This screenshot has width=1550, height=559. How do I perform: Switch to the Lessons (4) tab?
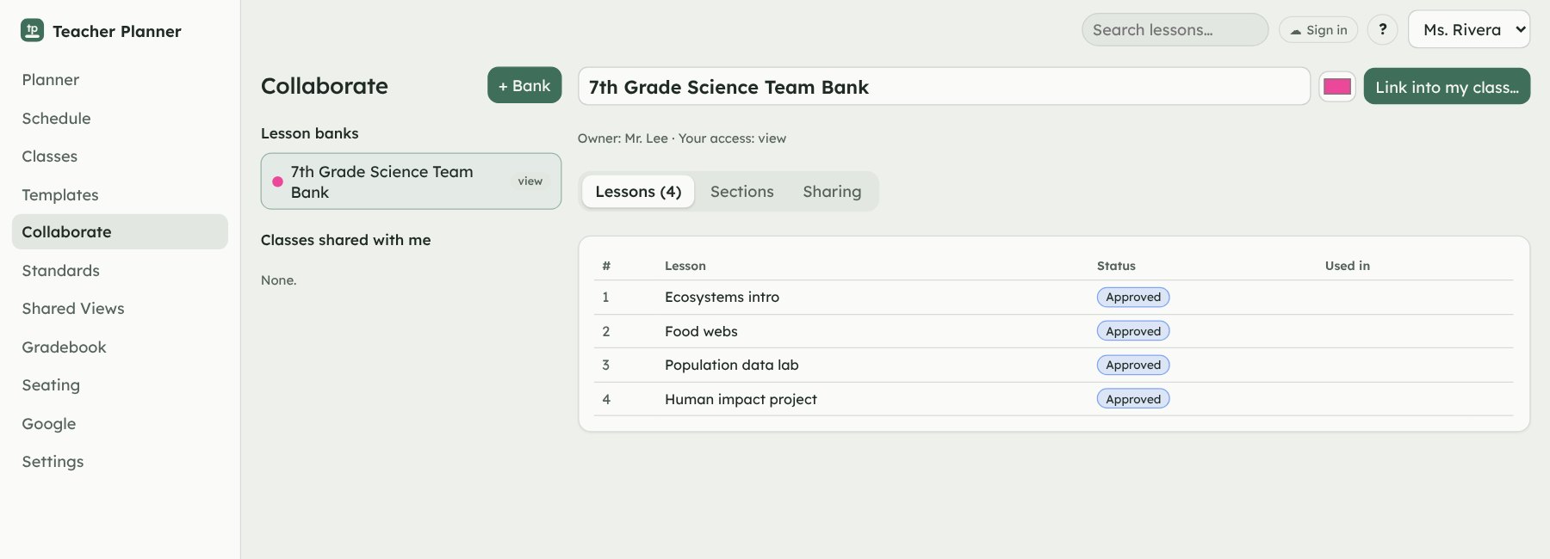click(638, 191)
